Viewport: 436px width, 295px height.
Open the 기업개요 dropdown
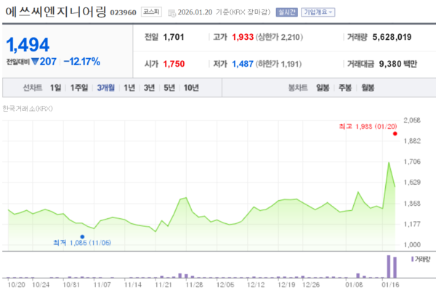[318, 12]
